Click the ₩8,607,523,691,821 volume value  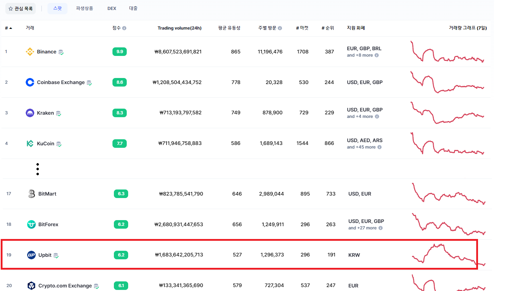pyautogui.click(x=178, y=52)
